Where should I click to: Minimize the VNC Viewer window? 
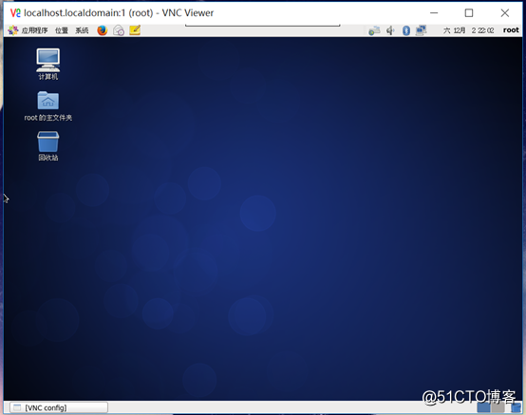tap(434, 13)
